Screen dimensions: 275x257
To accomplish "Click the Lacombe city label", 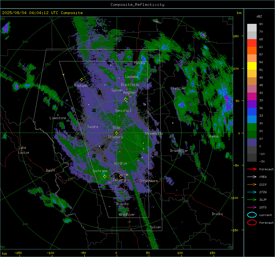I will [x=132, y=77].
